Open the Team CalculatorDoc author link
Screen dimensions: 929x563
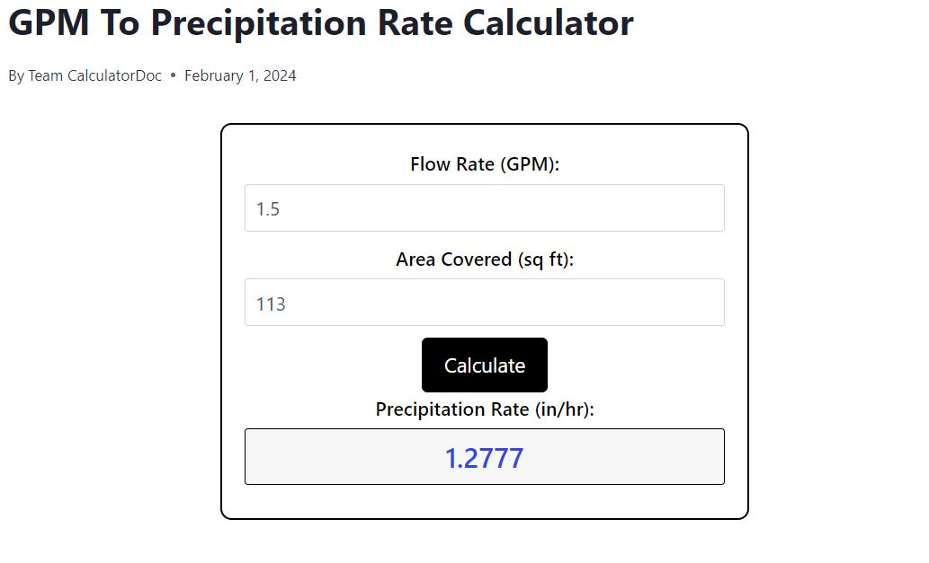(x=94, y=75)
